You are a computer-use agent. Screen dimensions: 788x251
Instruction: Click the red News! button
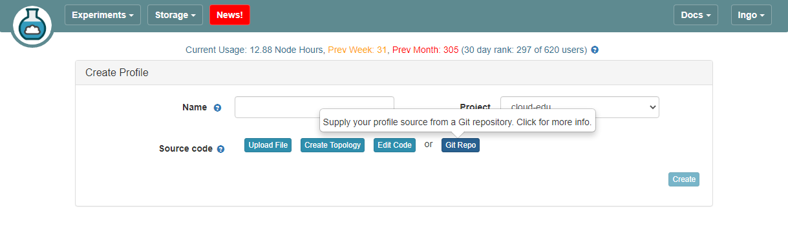229,15
